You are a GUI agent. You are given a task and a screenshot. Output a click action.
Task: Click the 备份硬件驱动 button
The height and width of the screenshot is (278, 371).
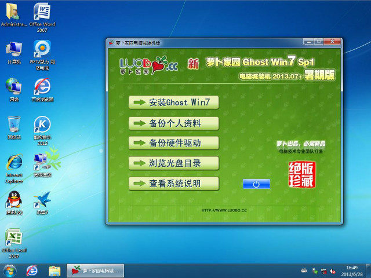click(x=174, y=143)
